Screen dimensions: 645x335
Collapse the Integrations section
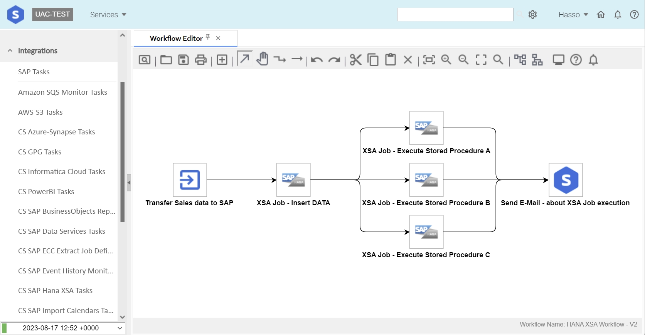tap(10, 50)
